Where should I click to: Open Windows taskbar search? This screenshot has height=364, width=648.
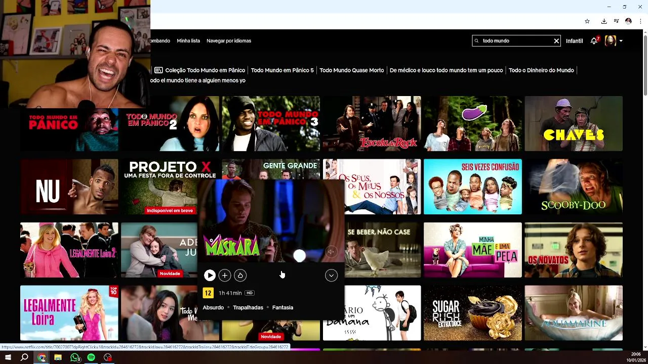point(24,357)
